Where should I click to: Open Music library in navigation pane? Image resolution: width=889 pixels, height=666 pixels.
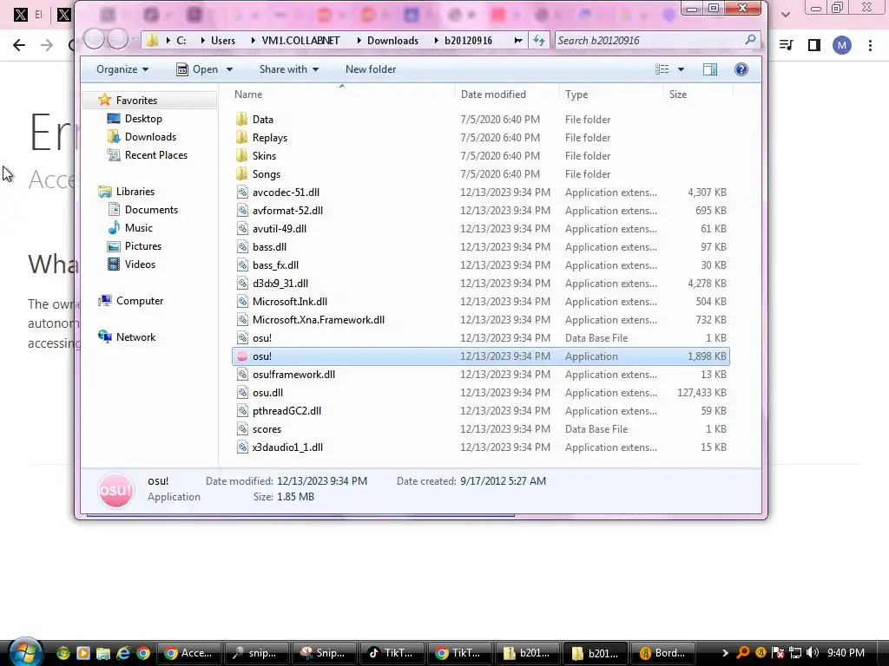point(138,228)
